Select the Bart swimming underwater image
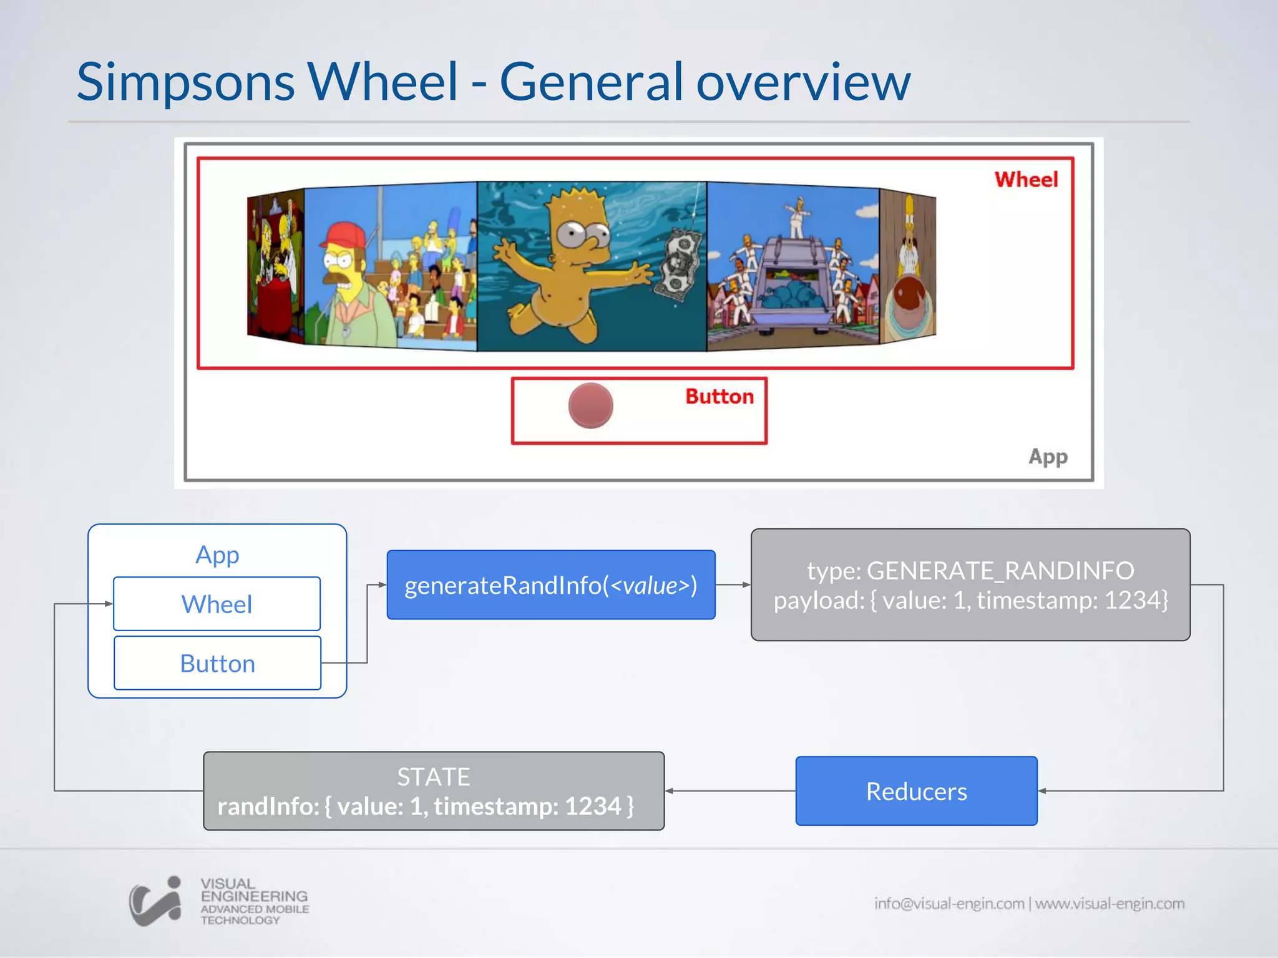Image resolution: width=1278 pixels, height=958 pixels. 592,266
